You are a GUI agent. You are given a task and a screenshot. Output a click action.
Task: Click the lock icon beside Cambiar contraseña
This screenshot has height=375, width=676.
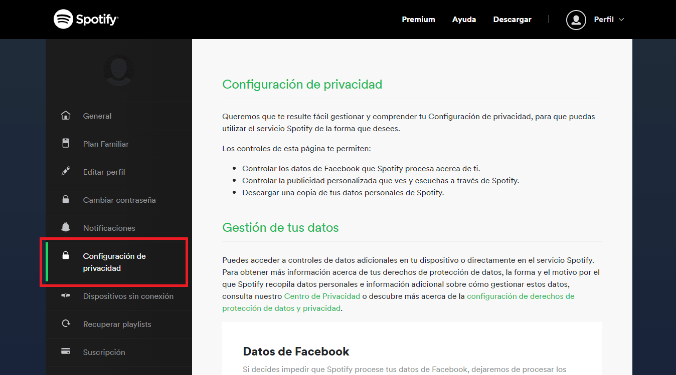66,199
